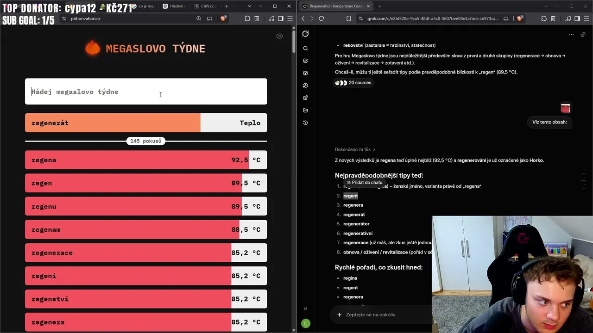Toggle sidebar panel in the prihorivahori window
593x333 pixels.
coord(281,18)
